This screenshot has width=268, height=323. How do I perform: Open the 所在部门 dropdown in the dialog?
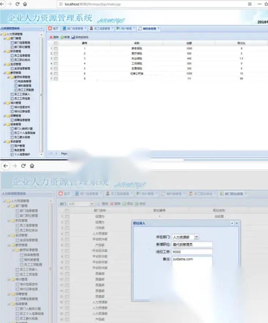[197, 237]
